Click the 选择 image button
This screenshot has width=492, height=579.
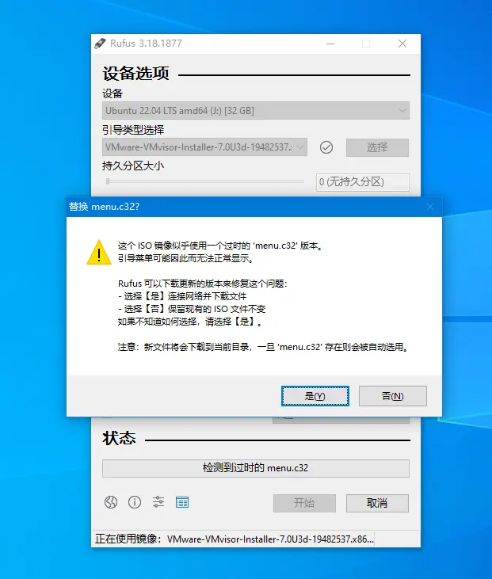point(377,147)
